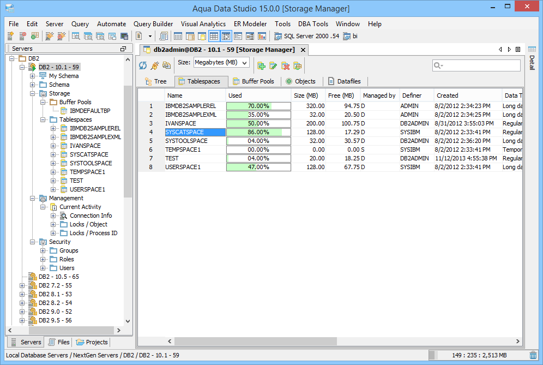The width and height of the screenshot is (543, 365).
Task: Select DB2 - 10.5 - 65 server in tree
Action: pos(58,277)
